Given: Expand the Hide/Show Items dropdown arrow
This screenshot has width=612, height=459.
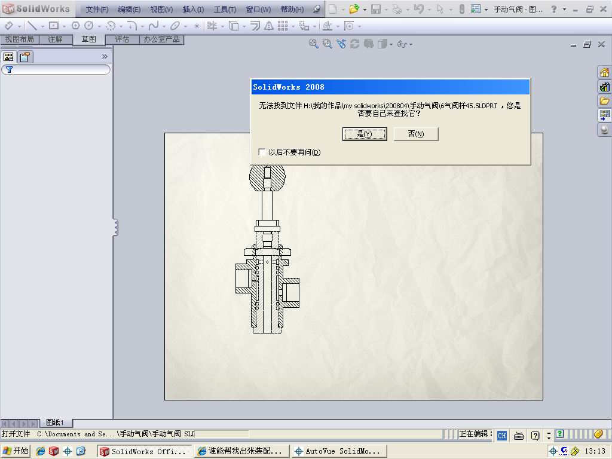Looking at the screenshot, I should 411,44.
